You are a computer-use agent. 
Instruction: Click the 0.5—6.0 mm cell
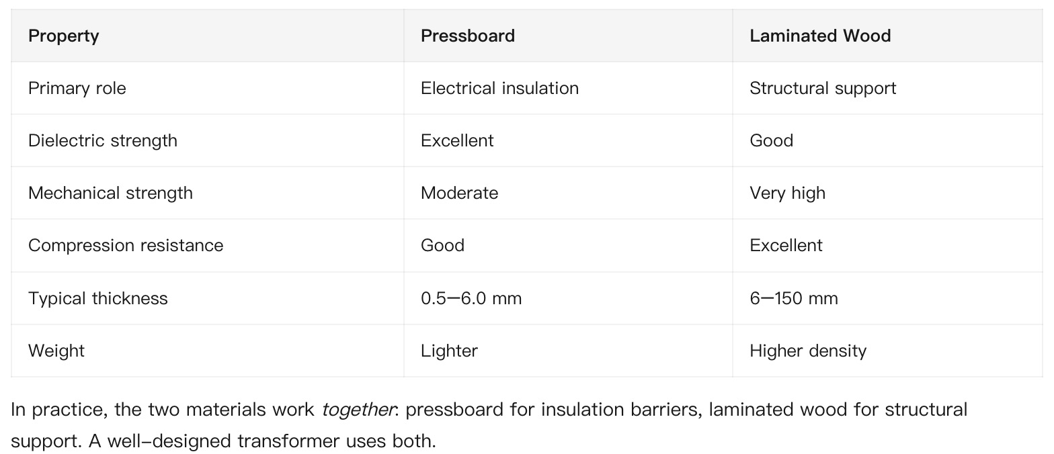471,298
